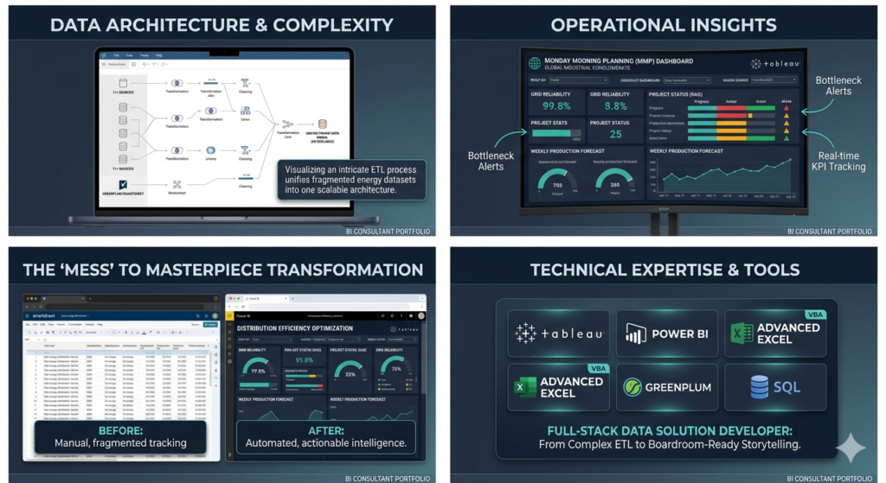Click the search icon in Smartsheet header

pos(198,316)
